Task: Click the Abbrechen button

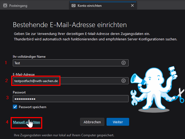Action: coord(92,122)
